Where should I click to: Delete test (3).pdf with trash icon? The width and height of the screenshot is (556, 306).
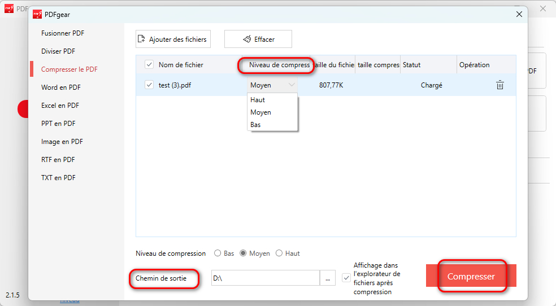(x=500, y=85)
